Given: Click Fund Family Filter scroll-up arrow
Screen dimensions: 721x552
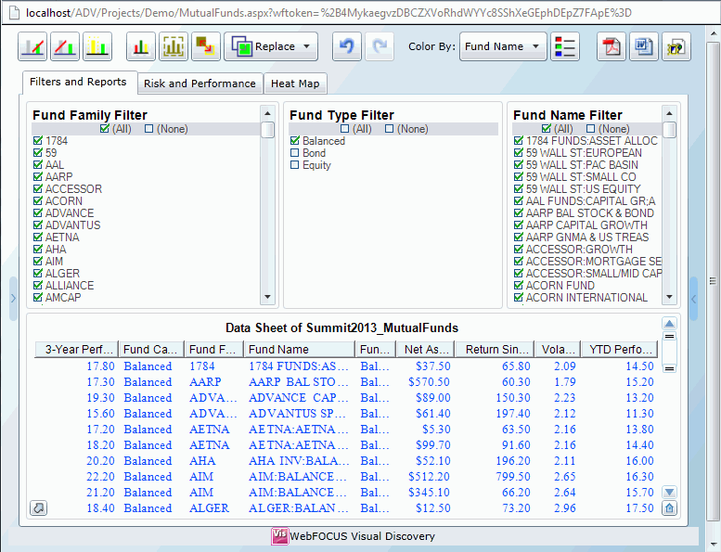Looking at the screenshot, I should coord(267,113).
